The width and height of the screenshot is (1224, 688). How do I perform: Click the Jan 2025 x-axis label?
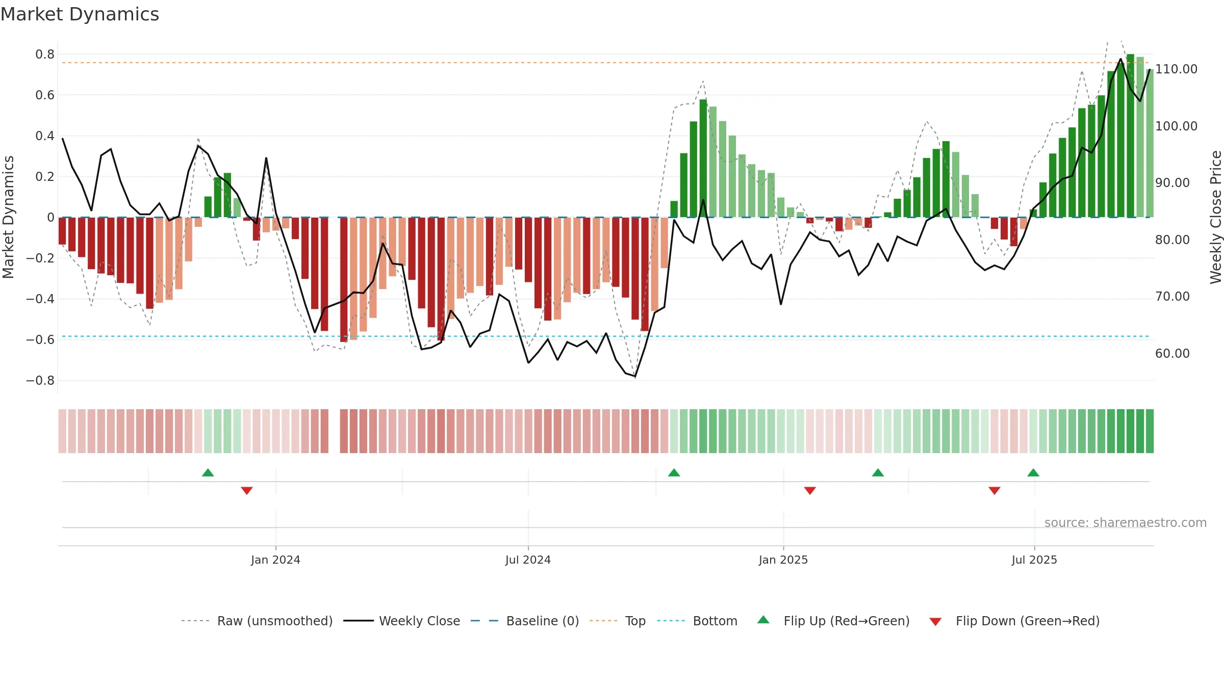click(783, 560)
